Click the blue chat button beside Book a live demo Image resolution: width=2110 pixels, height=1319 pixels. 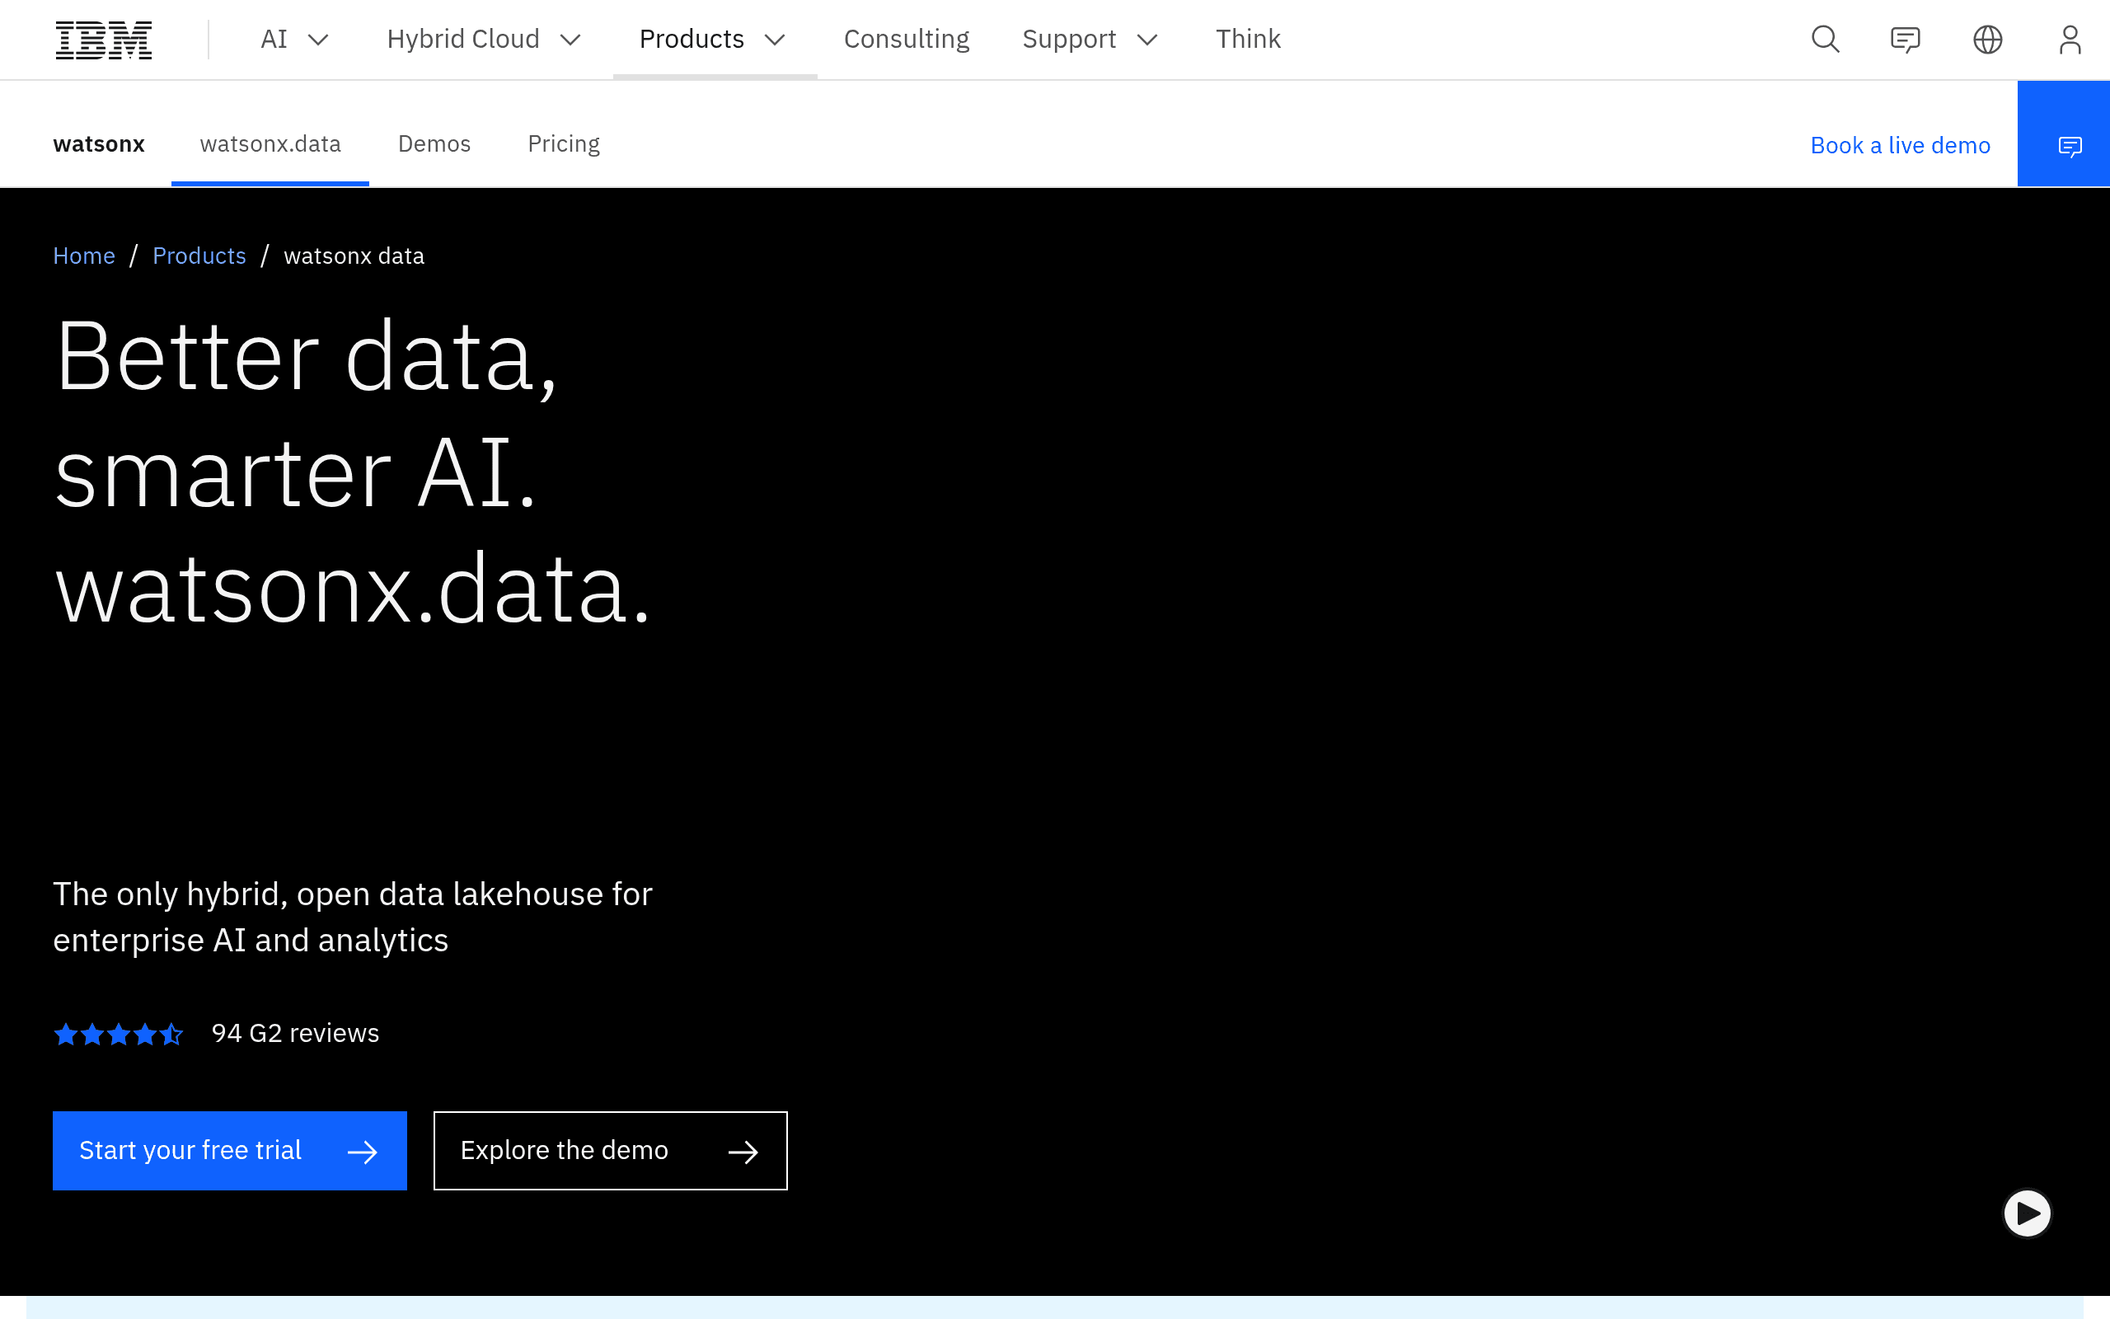click(x=2063, y=134)
